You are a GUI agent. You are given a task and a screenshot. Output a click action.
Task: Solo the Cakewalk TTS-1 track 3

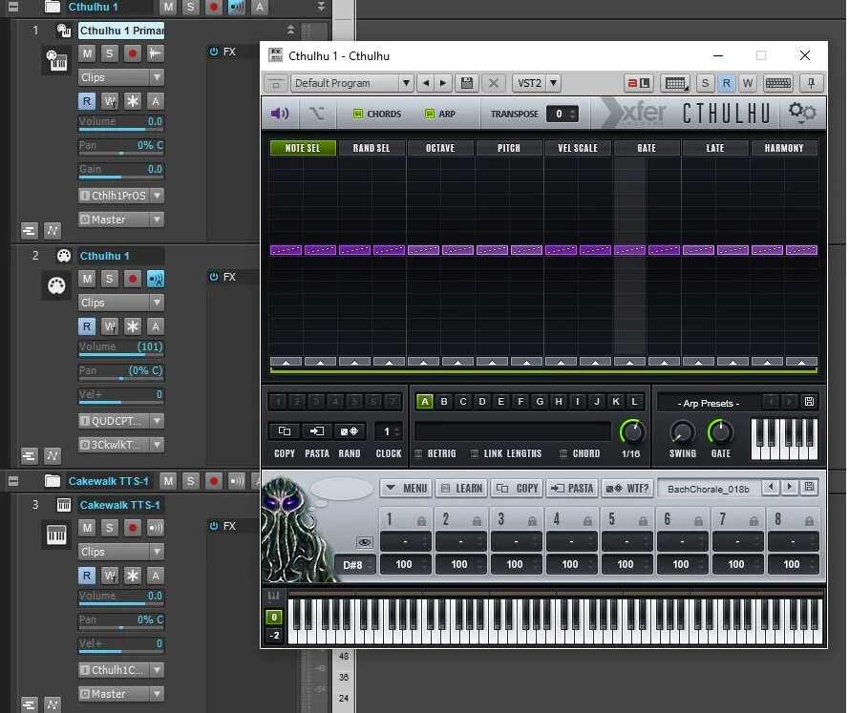pyautogui.click(x=110, y=528)
